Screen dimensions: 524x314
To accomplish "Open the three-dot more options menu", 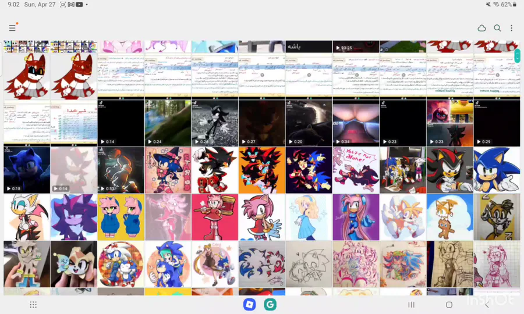I will pyautogui.click(x=511, y=28).
